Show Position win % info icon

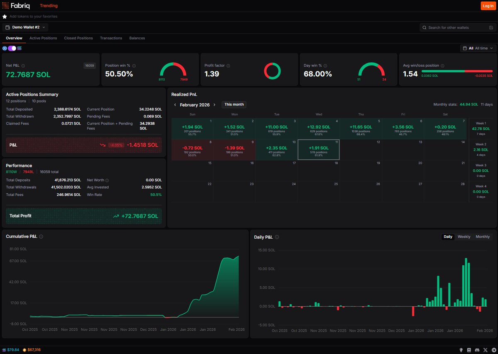click(134, 66)
